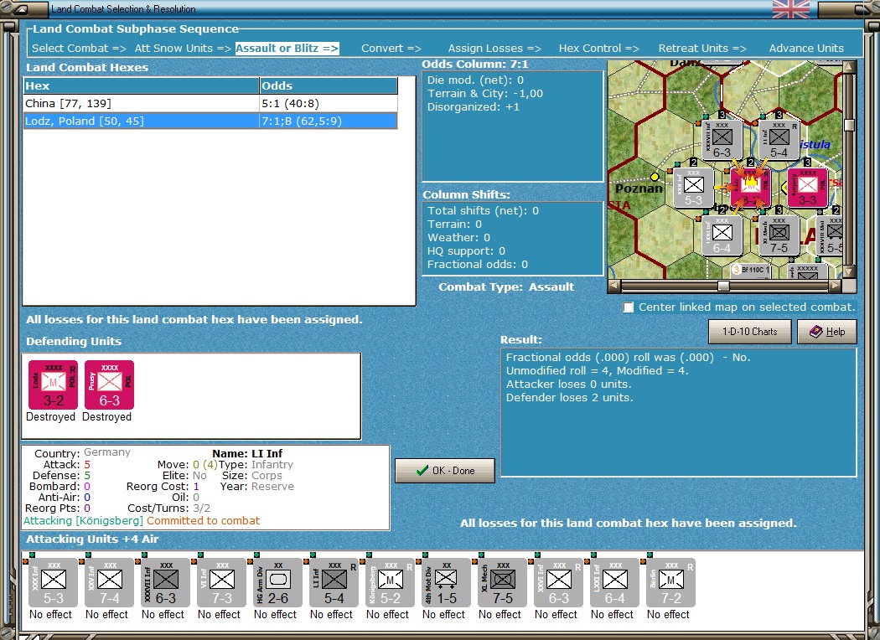Viewport: 880px width, 640px height.
Task: Click the II Inf 5-4 unit on the map
Action: click(x=779, y=140)
